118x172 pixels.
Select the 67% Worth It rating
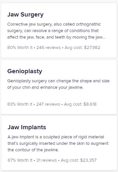pos(20,160)
